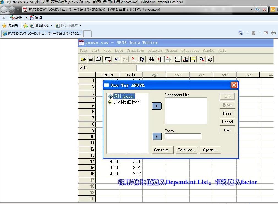Click the Factor input field
The width and height of the screenshot is (278, 204).
[x=183, y=136]
